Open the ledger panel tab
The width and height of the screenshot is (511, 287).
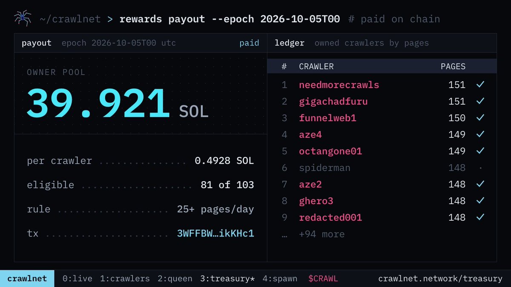290,43
